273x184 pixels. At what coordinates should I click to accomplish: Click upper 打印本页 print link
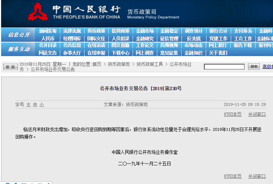click(233, 114)
